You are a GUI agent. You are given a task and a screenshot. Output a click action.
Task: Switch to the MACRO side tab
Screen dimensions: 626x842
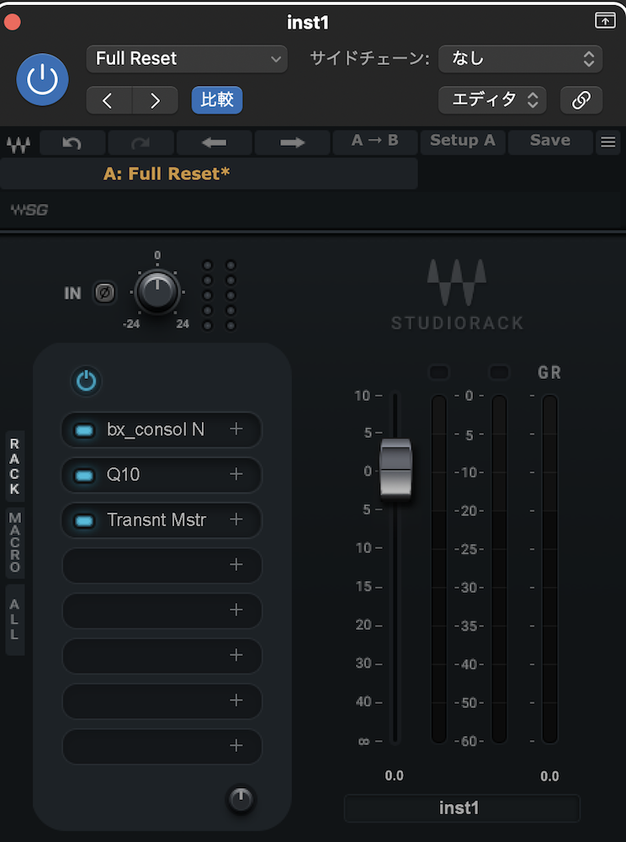click(14, 542)
